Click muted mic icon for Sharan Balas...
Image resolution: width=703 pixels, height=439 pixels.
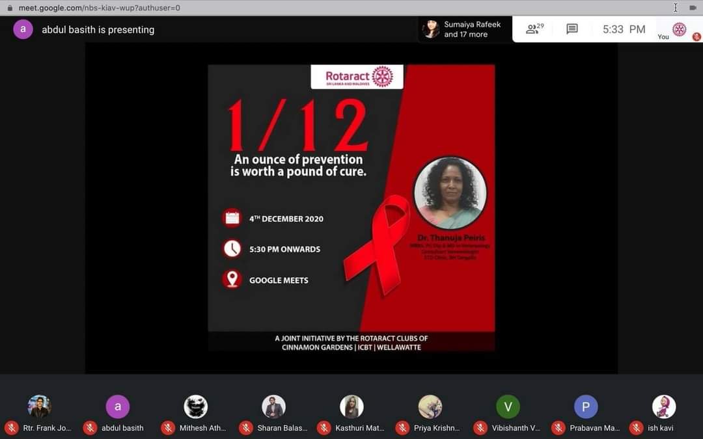(245, 428)
